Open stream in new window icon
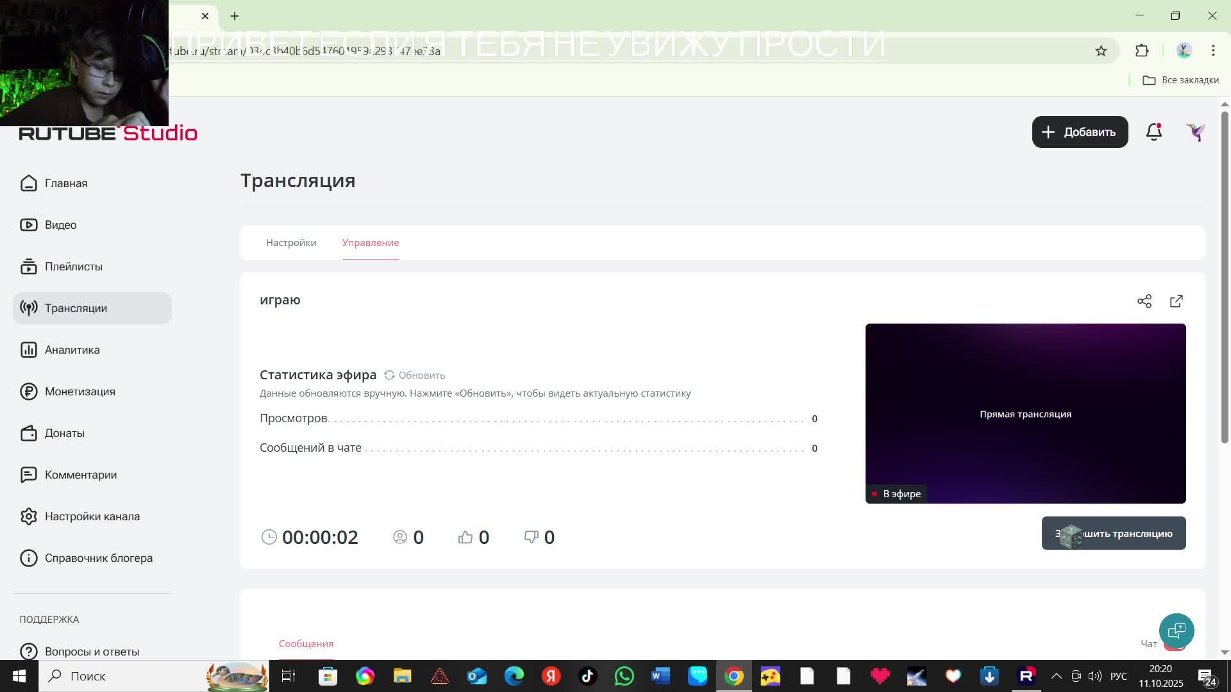The image size is (1231, 692). (1177, 301)
